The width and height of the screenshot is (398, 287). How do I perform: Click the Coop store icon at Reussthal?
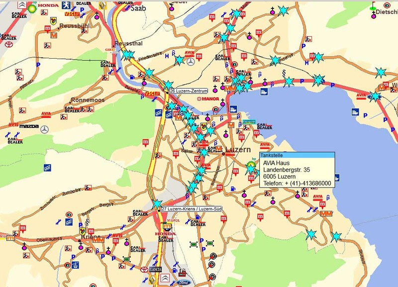click(x=110, y=50)
